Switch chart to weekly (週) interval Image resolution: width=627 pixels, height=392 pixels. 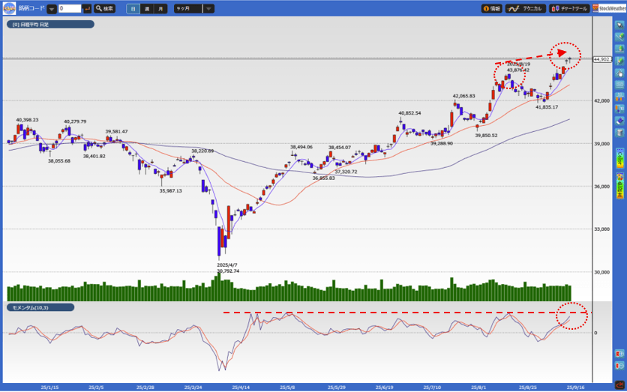tap(147, 9)
